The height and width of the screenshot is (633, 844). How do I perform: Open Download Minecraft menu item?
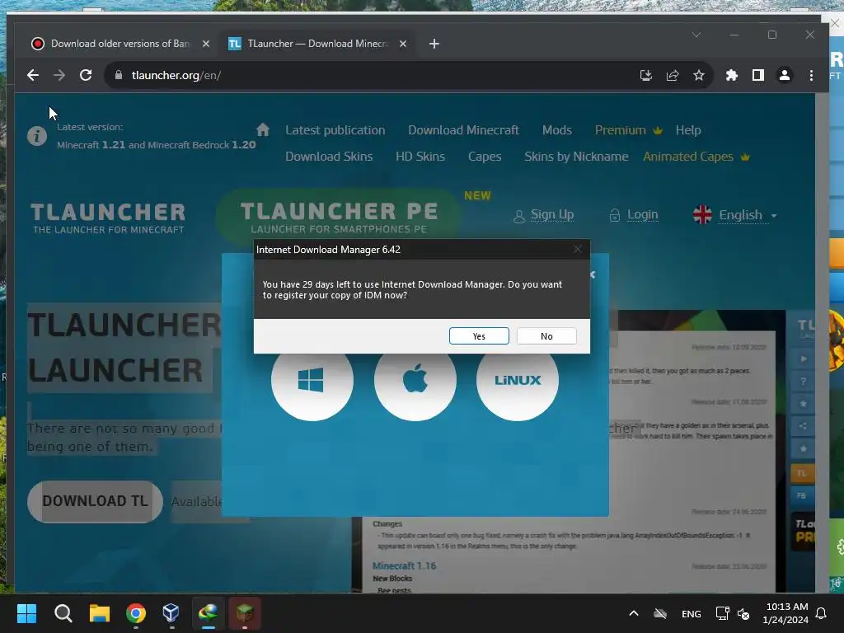pyautogui.click(x=463, y=130)
